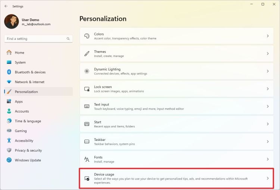
Task: Click the Themes paintbrush icon
Action: point(87,54)
